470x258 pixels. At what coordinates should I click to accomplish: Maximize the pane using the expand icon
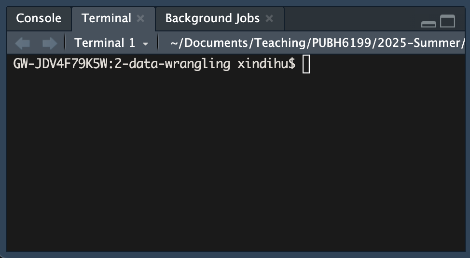(x=448, y=21)
